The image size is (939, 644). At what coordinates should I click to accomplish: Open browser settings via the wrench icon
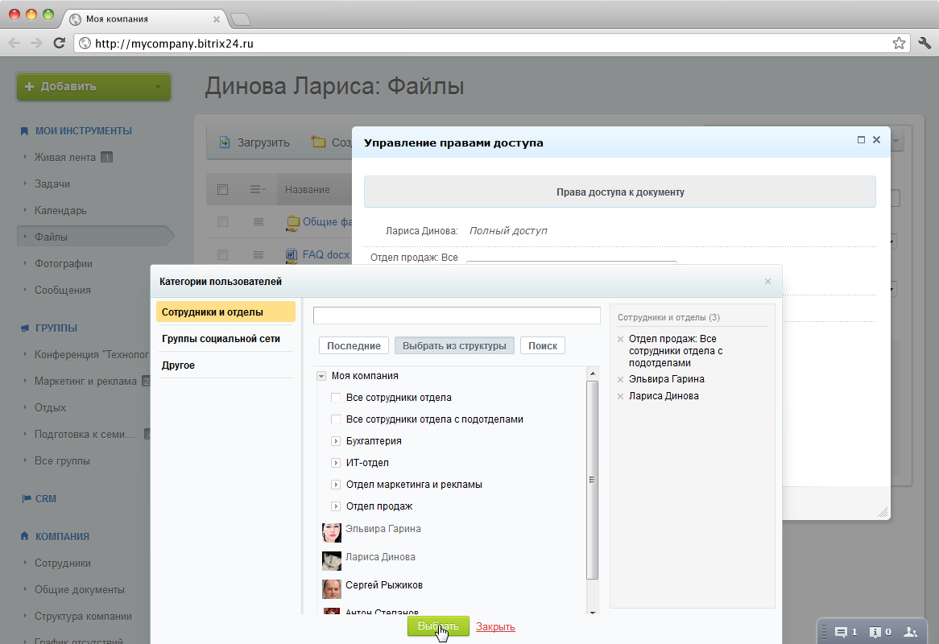(x=925, y=43)
